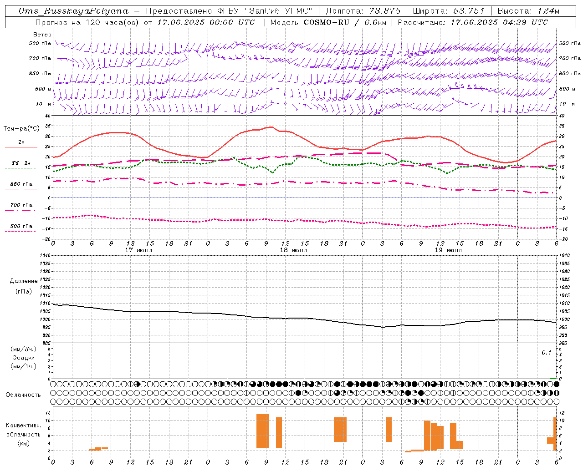
Task: Click the forecast start time '17.06.2025 00:00 UTC'
Action: point(206,22)
